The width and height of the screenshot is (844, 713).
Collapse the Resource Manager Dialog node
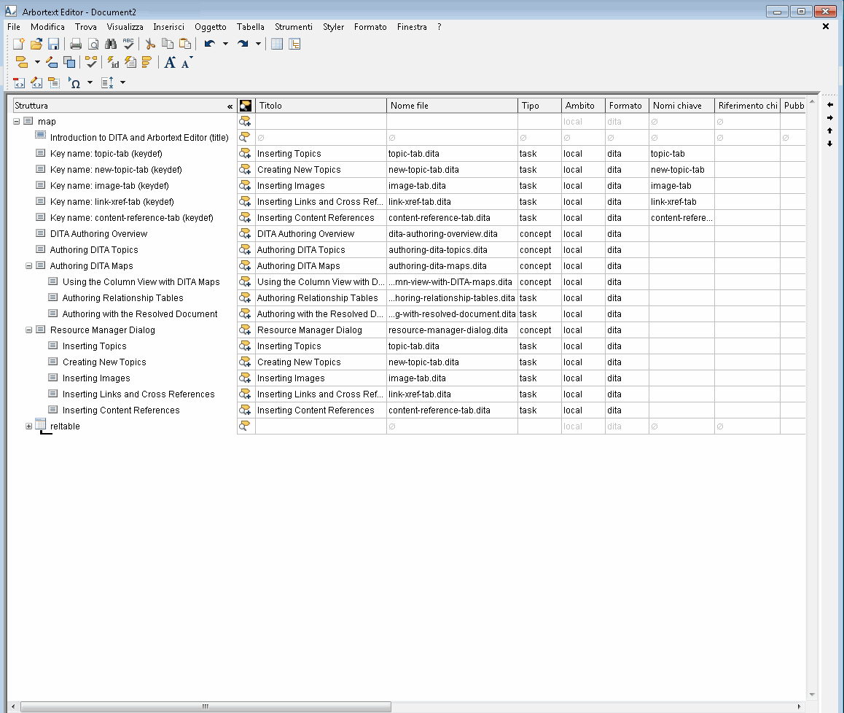28,330
